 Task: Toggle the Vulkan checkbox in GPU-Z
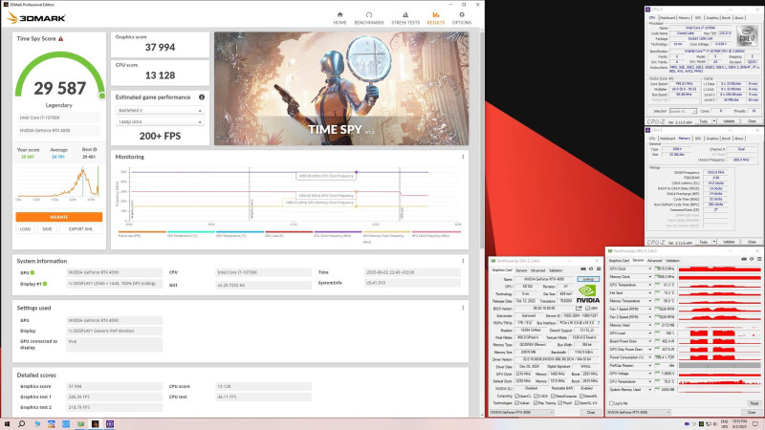click(x=517, y=403)
